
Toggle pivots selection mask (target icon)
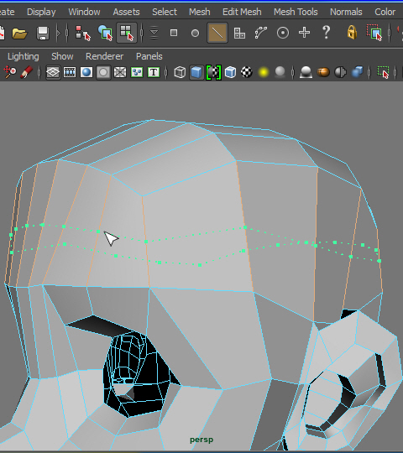click(x=283, y=33)
